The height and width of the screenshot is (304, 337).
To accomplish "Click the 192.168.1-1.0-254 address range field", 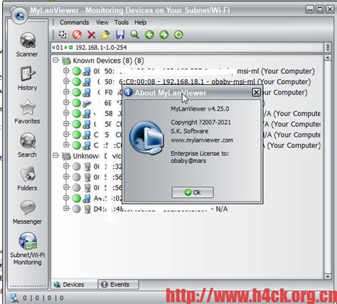I will click(187, 48).
